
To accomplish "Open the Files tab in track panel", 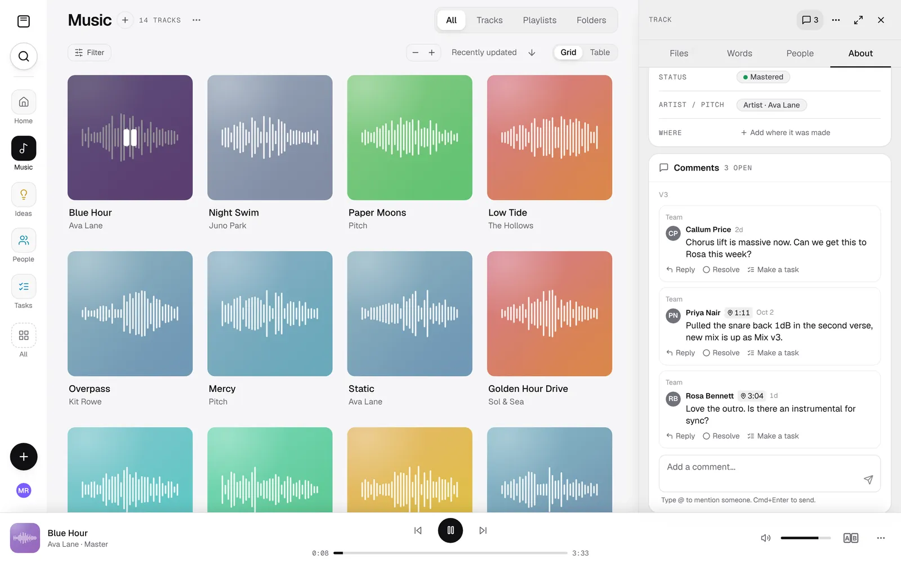I will [679, 53].
